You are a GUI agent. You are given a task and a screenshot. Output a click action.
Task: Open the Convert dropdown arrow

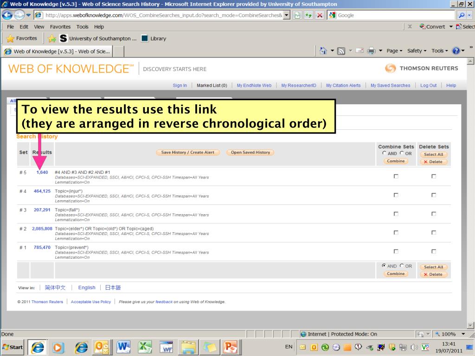[451, 26]
